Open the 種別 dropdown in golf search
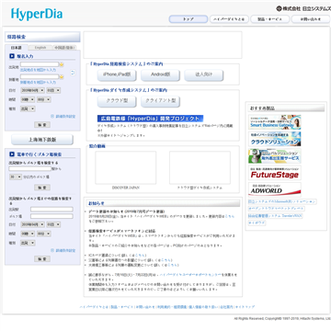This screenshot has height=331, width=331. click(x=28, y=243)
